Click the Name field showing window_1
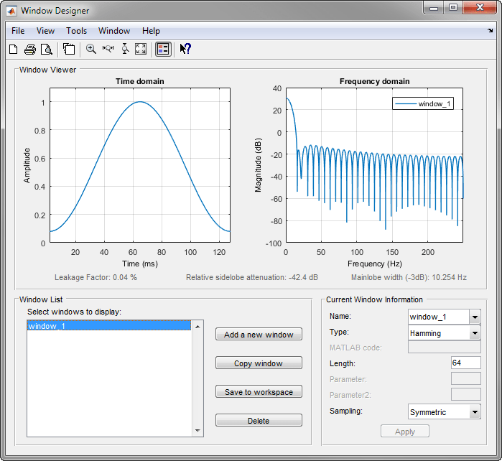The height and width of the screenshot is (461, 502). [439, 317]
